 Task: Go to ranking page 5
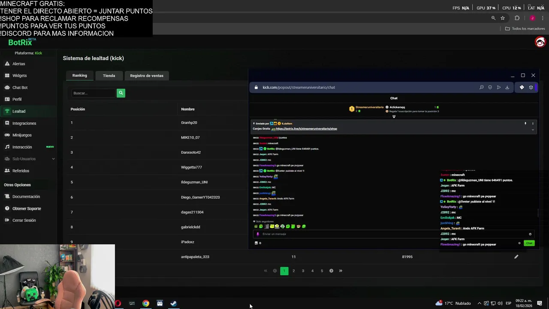point(322,271)
